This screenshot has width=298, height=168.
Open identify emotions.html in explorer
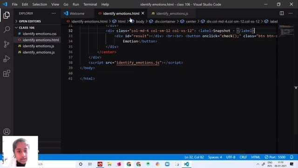coord(41,40)
